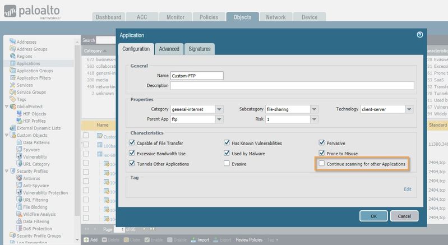Select the Configuration tab
448x245 pixels.
136,49
